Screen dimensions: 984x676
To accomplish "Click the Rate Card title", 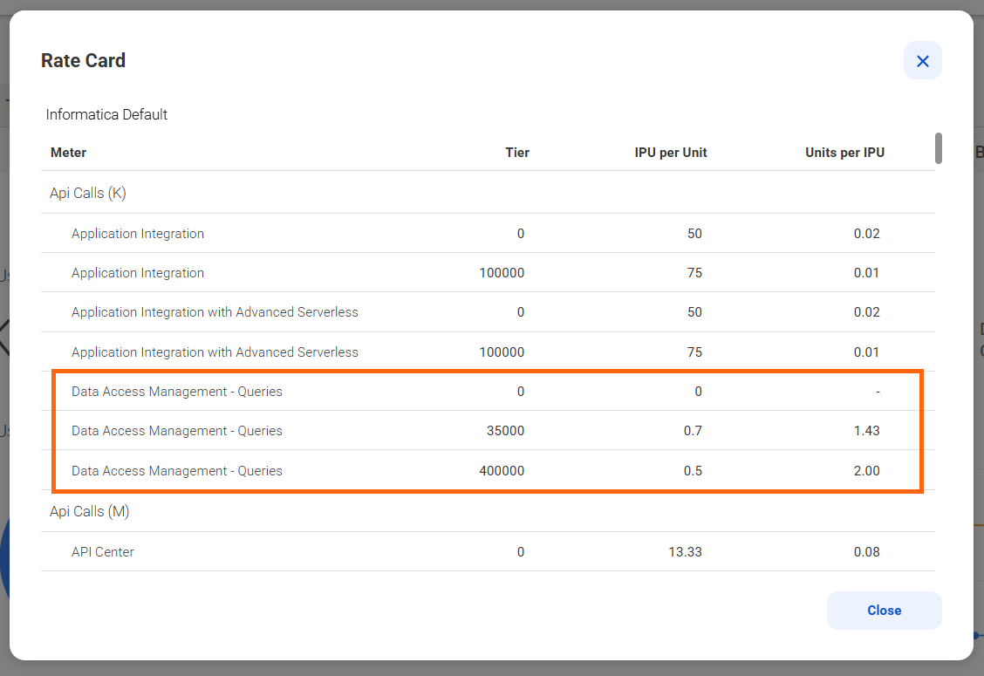I will (84, 60).
